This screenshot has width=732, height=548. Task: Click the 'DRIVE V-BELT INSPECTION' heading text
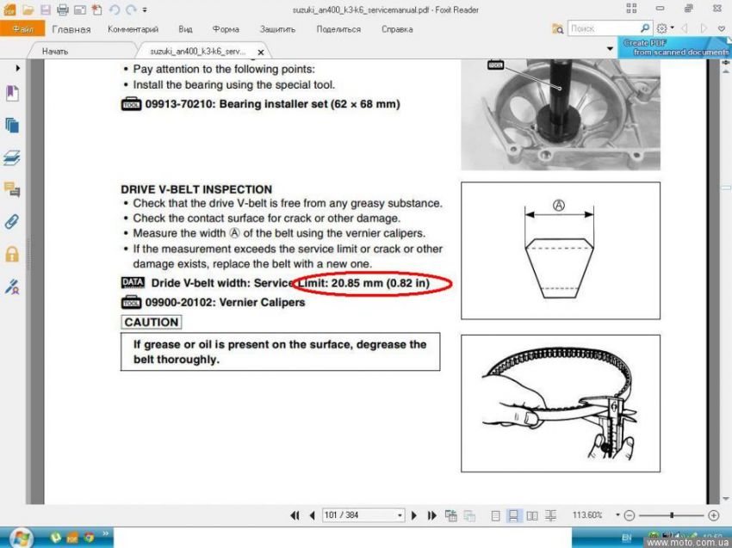coord(196,189)
